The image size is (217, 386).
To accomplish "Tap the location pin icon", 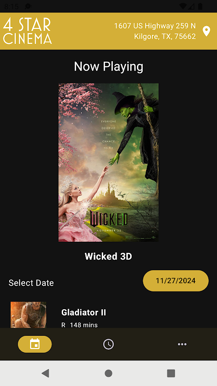I will tap(206, 31).
